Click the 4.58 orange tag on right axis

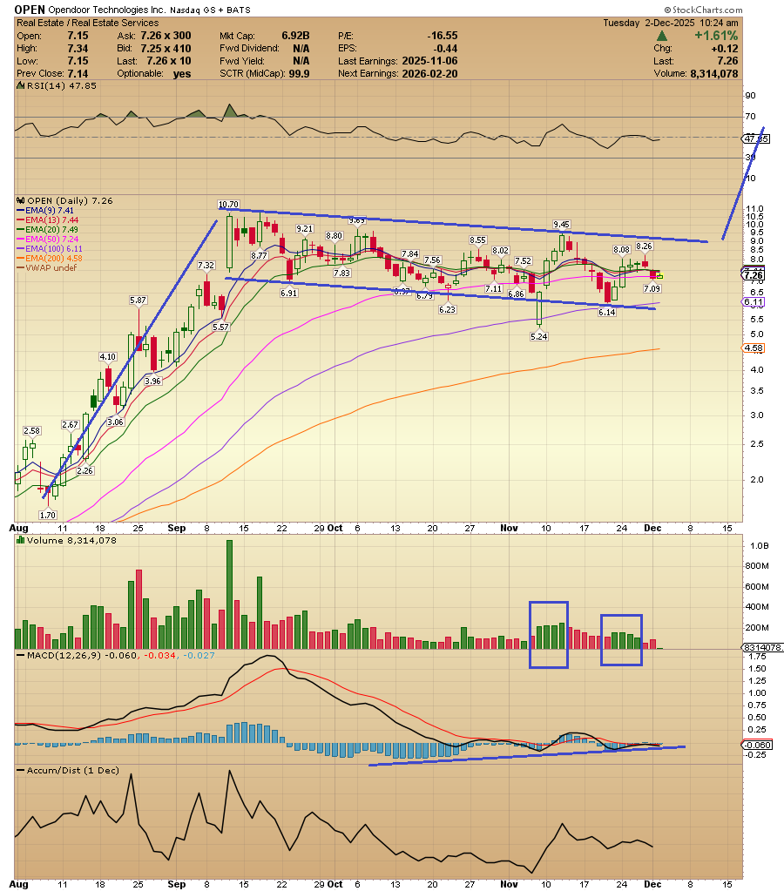coord(754,348)
